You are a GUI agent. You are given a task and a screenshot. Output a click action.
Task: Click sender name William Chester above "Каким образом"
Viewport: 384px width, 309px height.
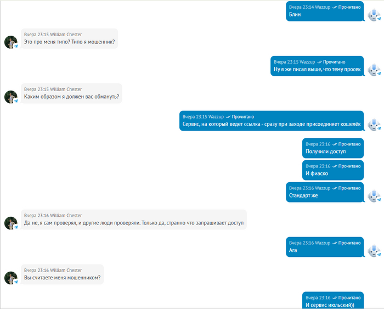click(66, 89)
